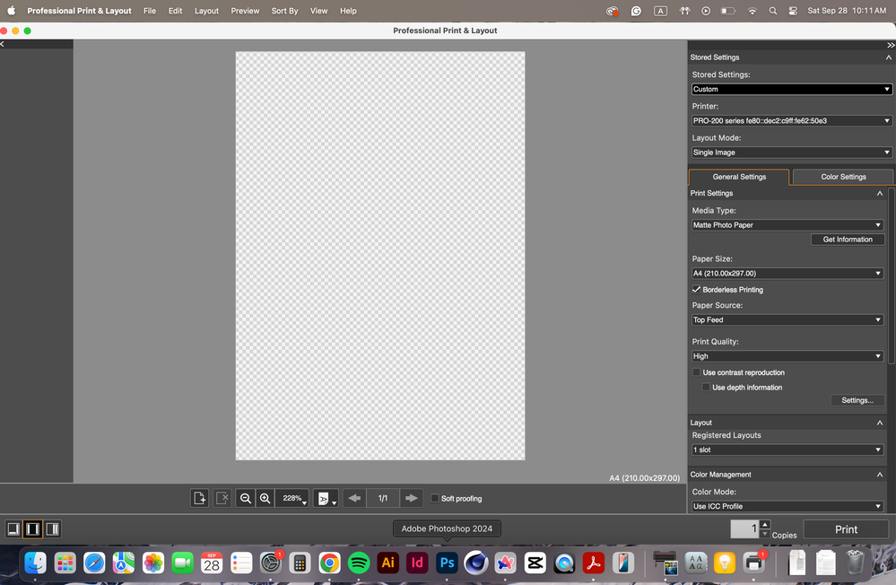Click the Get Information button
The image size is (896, 585).
coord(847,239)
